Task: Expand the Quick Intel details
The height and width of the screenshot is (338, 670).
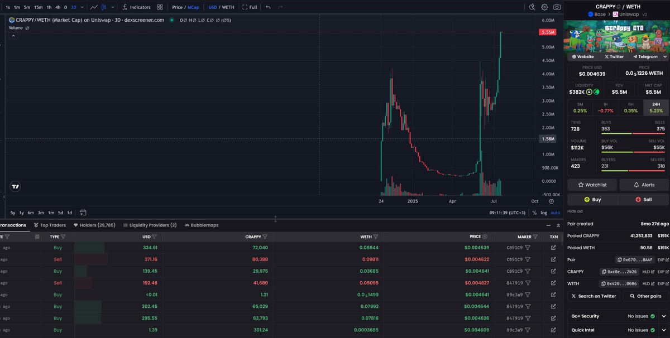Action: (x=664, y=330)
